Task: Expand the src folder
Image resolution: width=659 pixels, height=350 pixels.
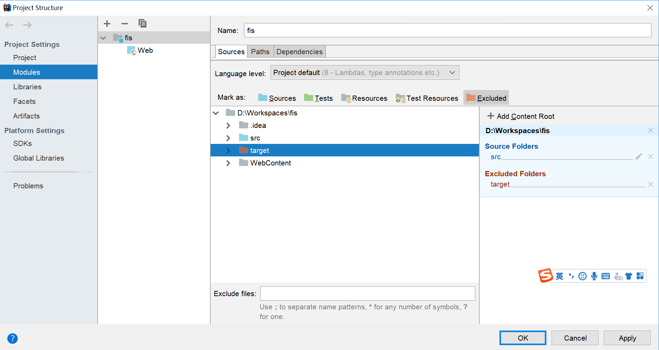Action: pyautogui.click(x=228, y=138)
